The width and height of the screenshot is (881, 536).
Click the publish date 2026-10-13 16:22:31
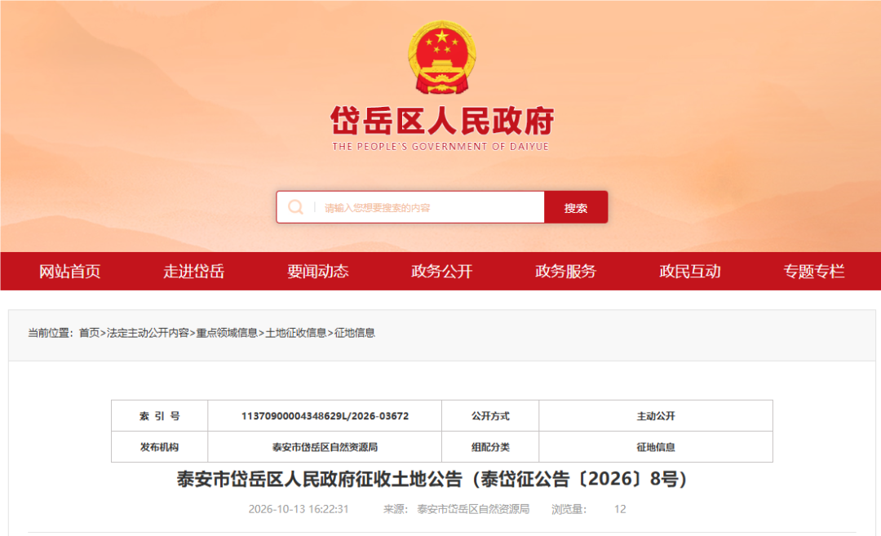point(299,509)
